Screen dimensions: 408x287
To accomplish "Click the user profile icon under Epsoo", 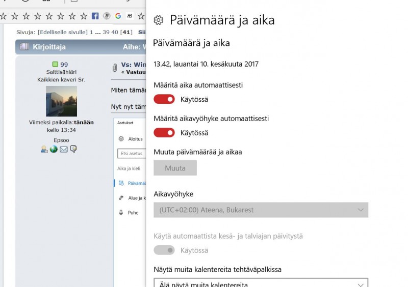I will (45, 149).
